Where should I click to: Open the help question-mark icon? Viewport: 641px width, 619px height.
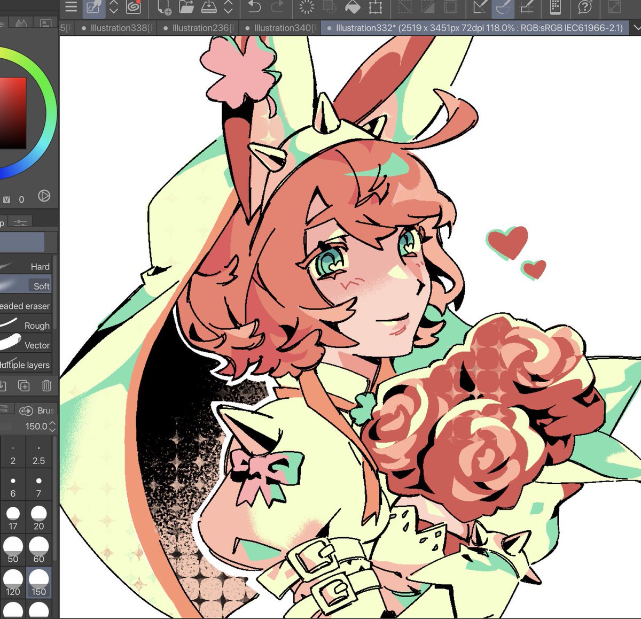(585, 7)
